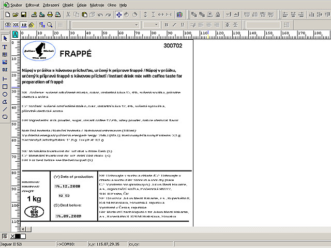331x248 pixels.
Task: Redo the last action
Action: (108, 14)
